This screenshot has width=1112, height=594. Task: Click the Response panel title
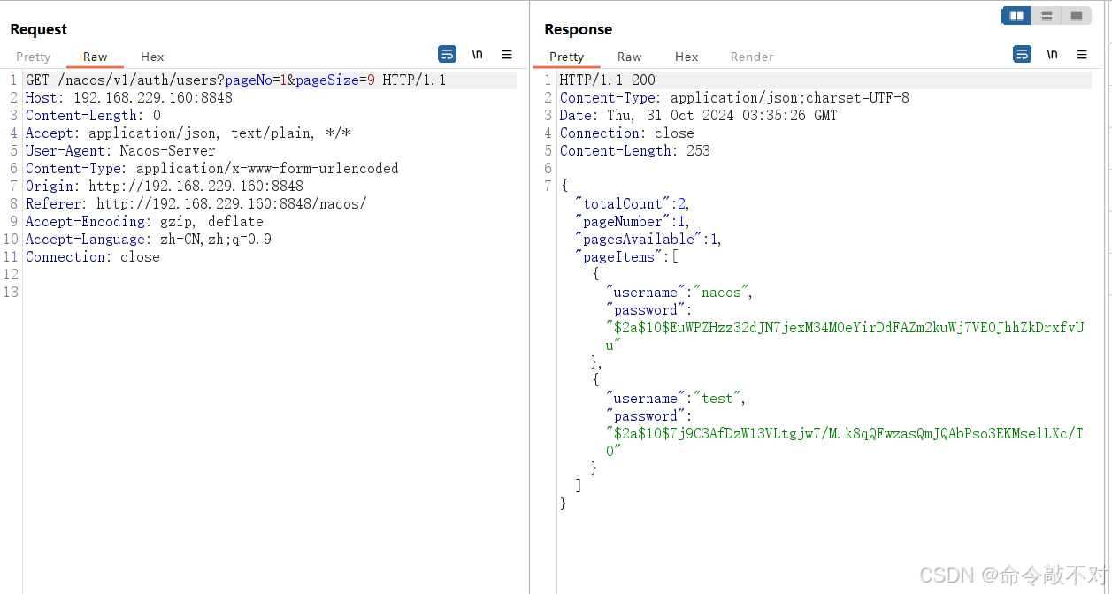pos(578,29)
